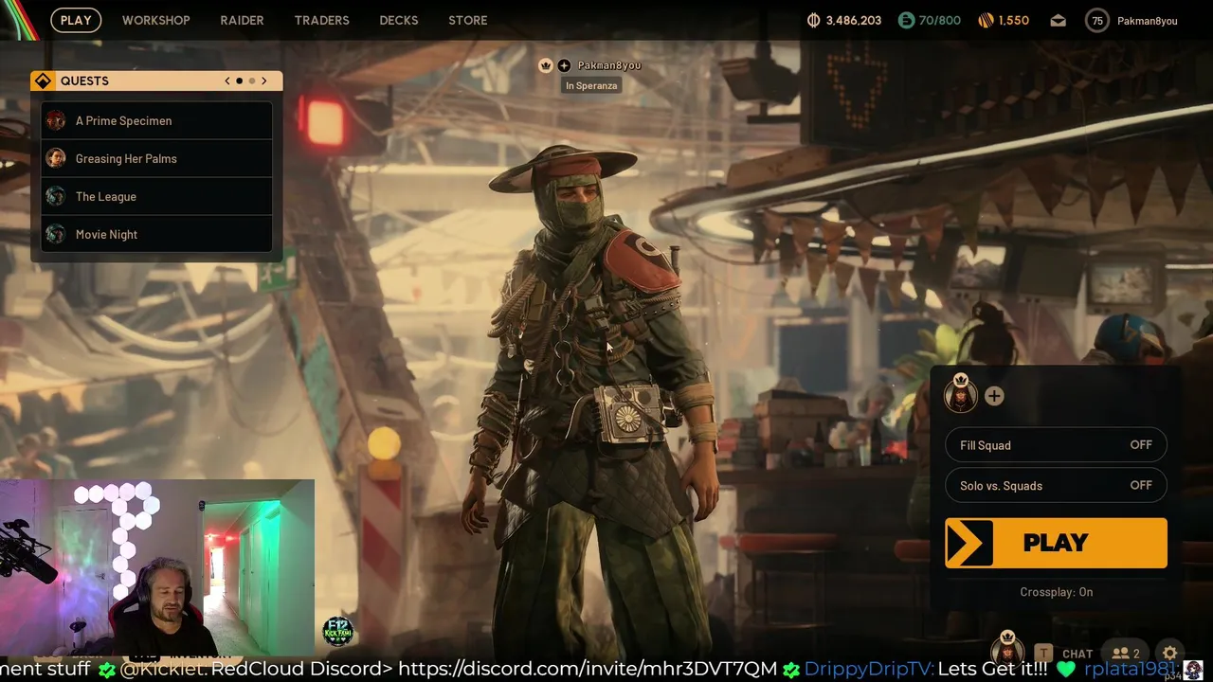
Task: Go to previous quests page arrow
Action: point(227,81)
